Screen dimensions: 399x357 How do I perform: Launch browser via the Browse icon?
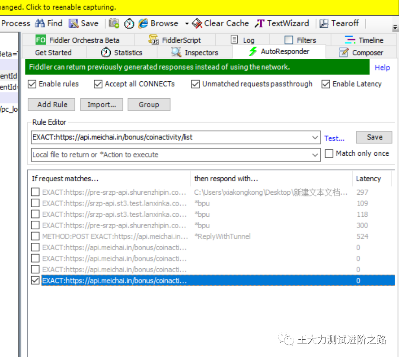click(x=143, y=23)
